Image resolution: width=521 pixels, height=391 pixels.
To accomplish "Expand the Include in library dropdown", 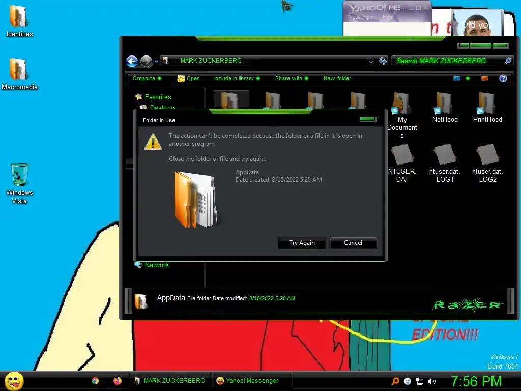I will (237, 78).
